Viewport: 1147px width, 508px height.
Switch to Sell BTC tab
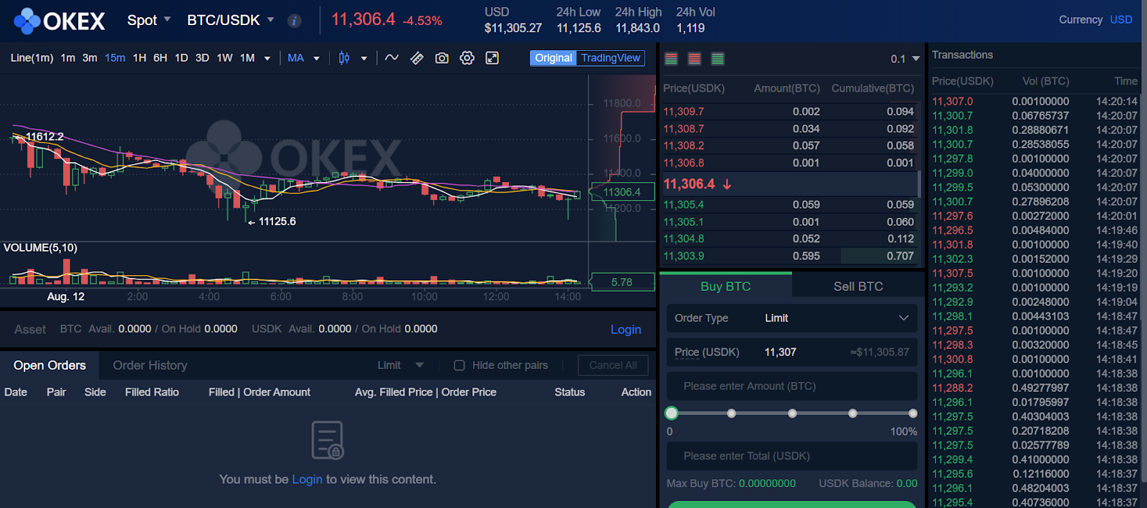[x=858, y=286]
